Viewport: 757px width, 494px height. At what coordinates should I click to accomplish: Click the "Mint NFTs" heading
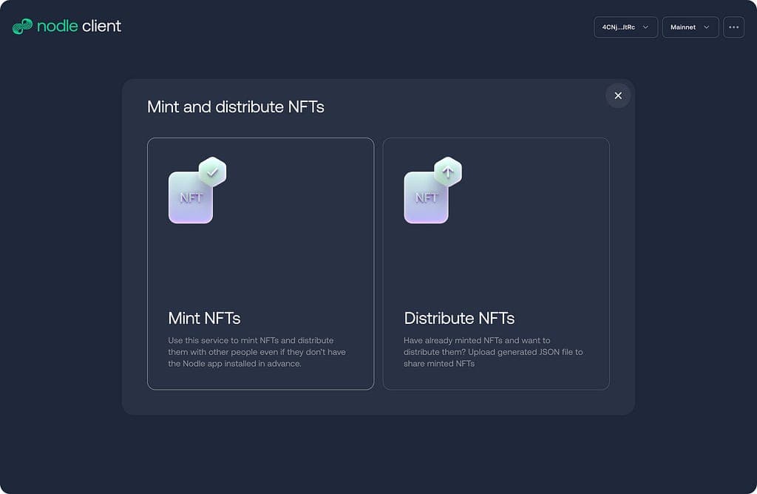(204, 318)
